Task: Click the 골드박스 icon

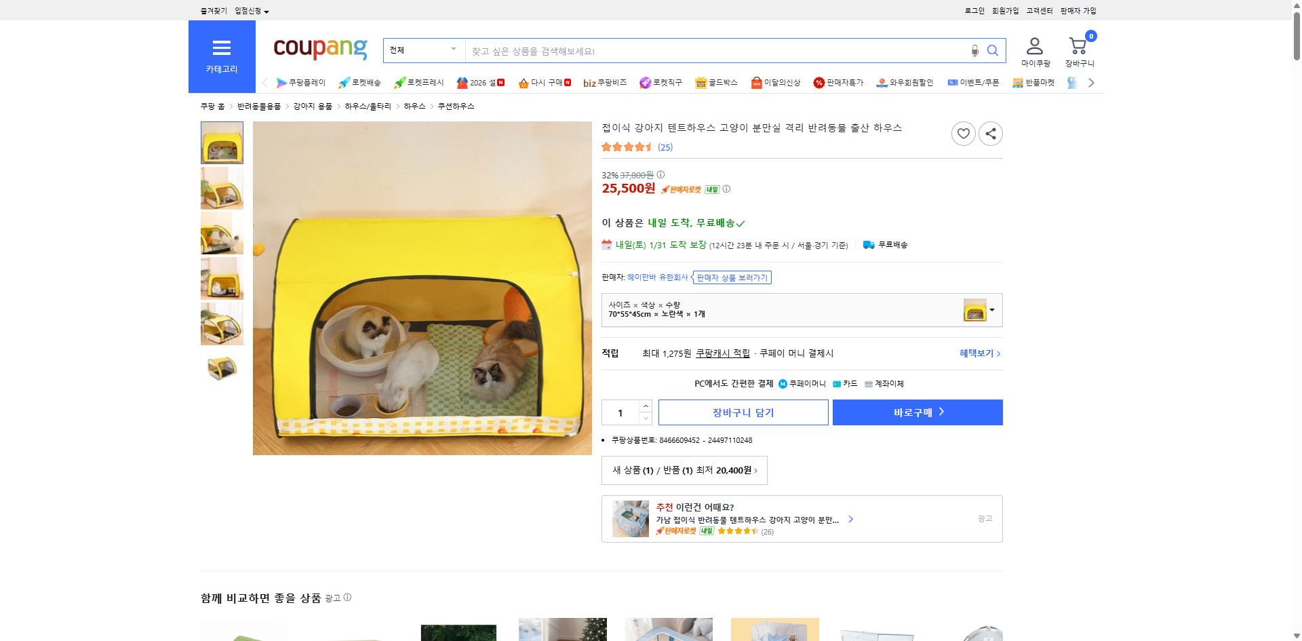Action: point(702,82)
